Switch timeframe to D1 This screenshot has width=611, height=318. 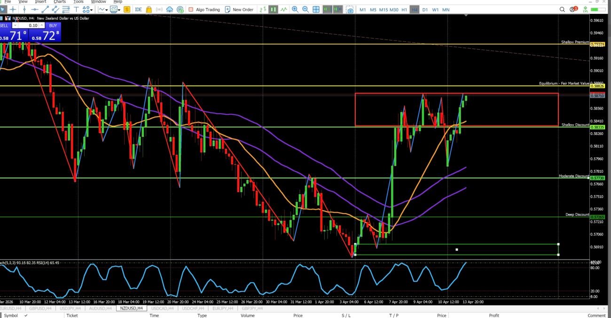point(425,9)
